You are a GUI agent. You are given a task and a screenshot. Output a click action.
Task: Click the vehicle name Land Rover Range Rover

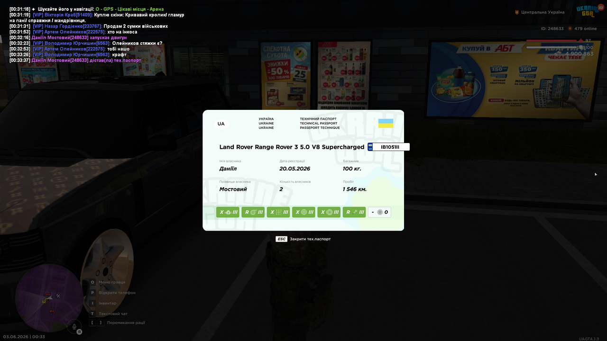[x=292, y=147]
